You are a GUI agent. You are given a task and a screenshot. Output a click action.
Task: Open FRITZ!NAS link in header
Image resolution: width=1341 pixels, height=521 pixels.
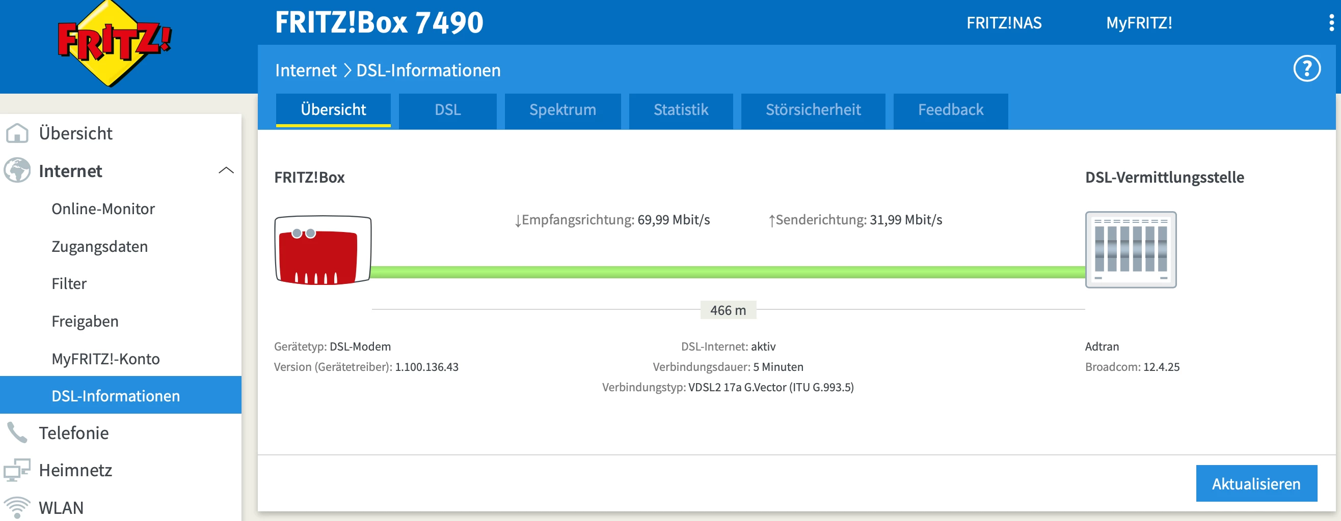[1004, 23]
